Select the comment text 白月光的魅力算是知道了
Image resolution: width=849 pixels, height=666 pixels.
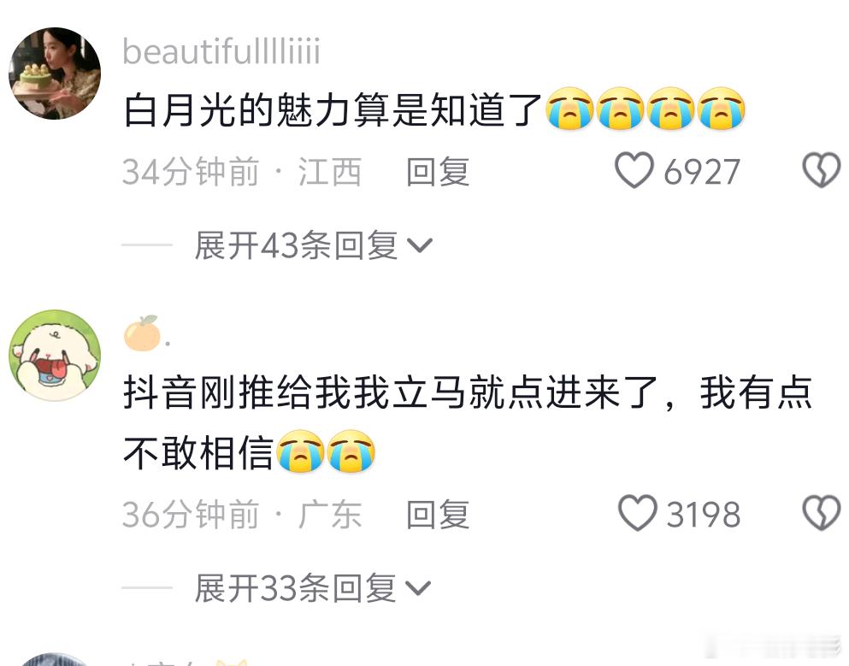[333, 110]
